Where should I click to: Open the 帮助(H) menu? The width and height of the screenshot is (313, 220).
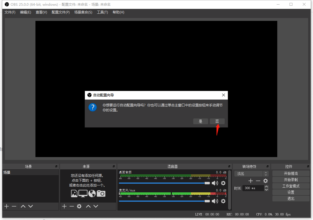118,12
